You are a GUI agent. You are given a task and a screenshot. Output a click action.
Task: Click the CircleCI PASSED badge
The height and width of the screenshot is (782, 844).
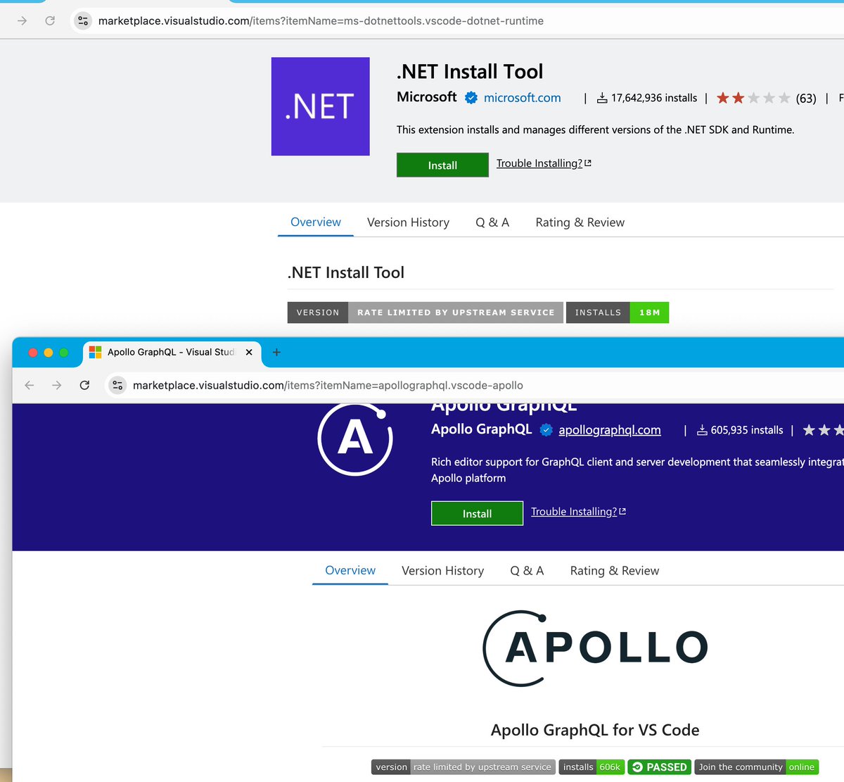(660, 767)
